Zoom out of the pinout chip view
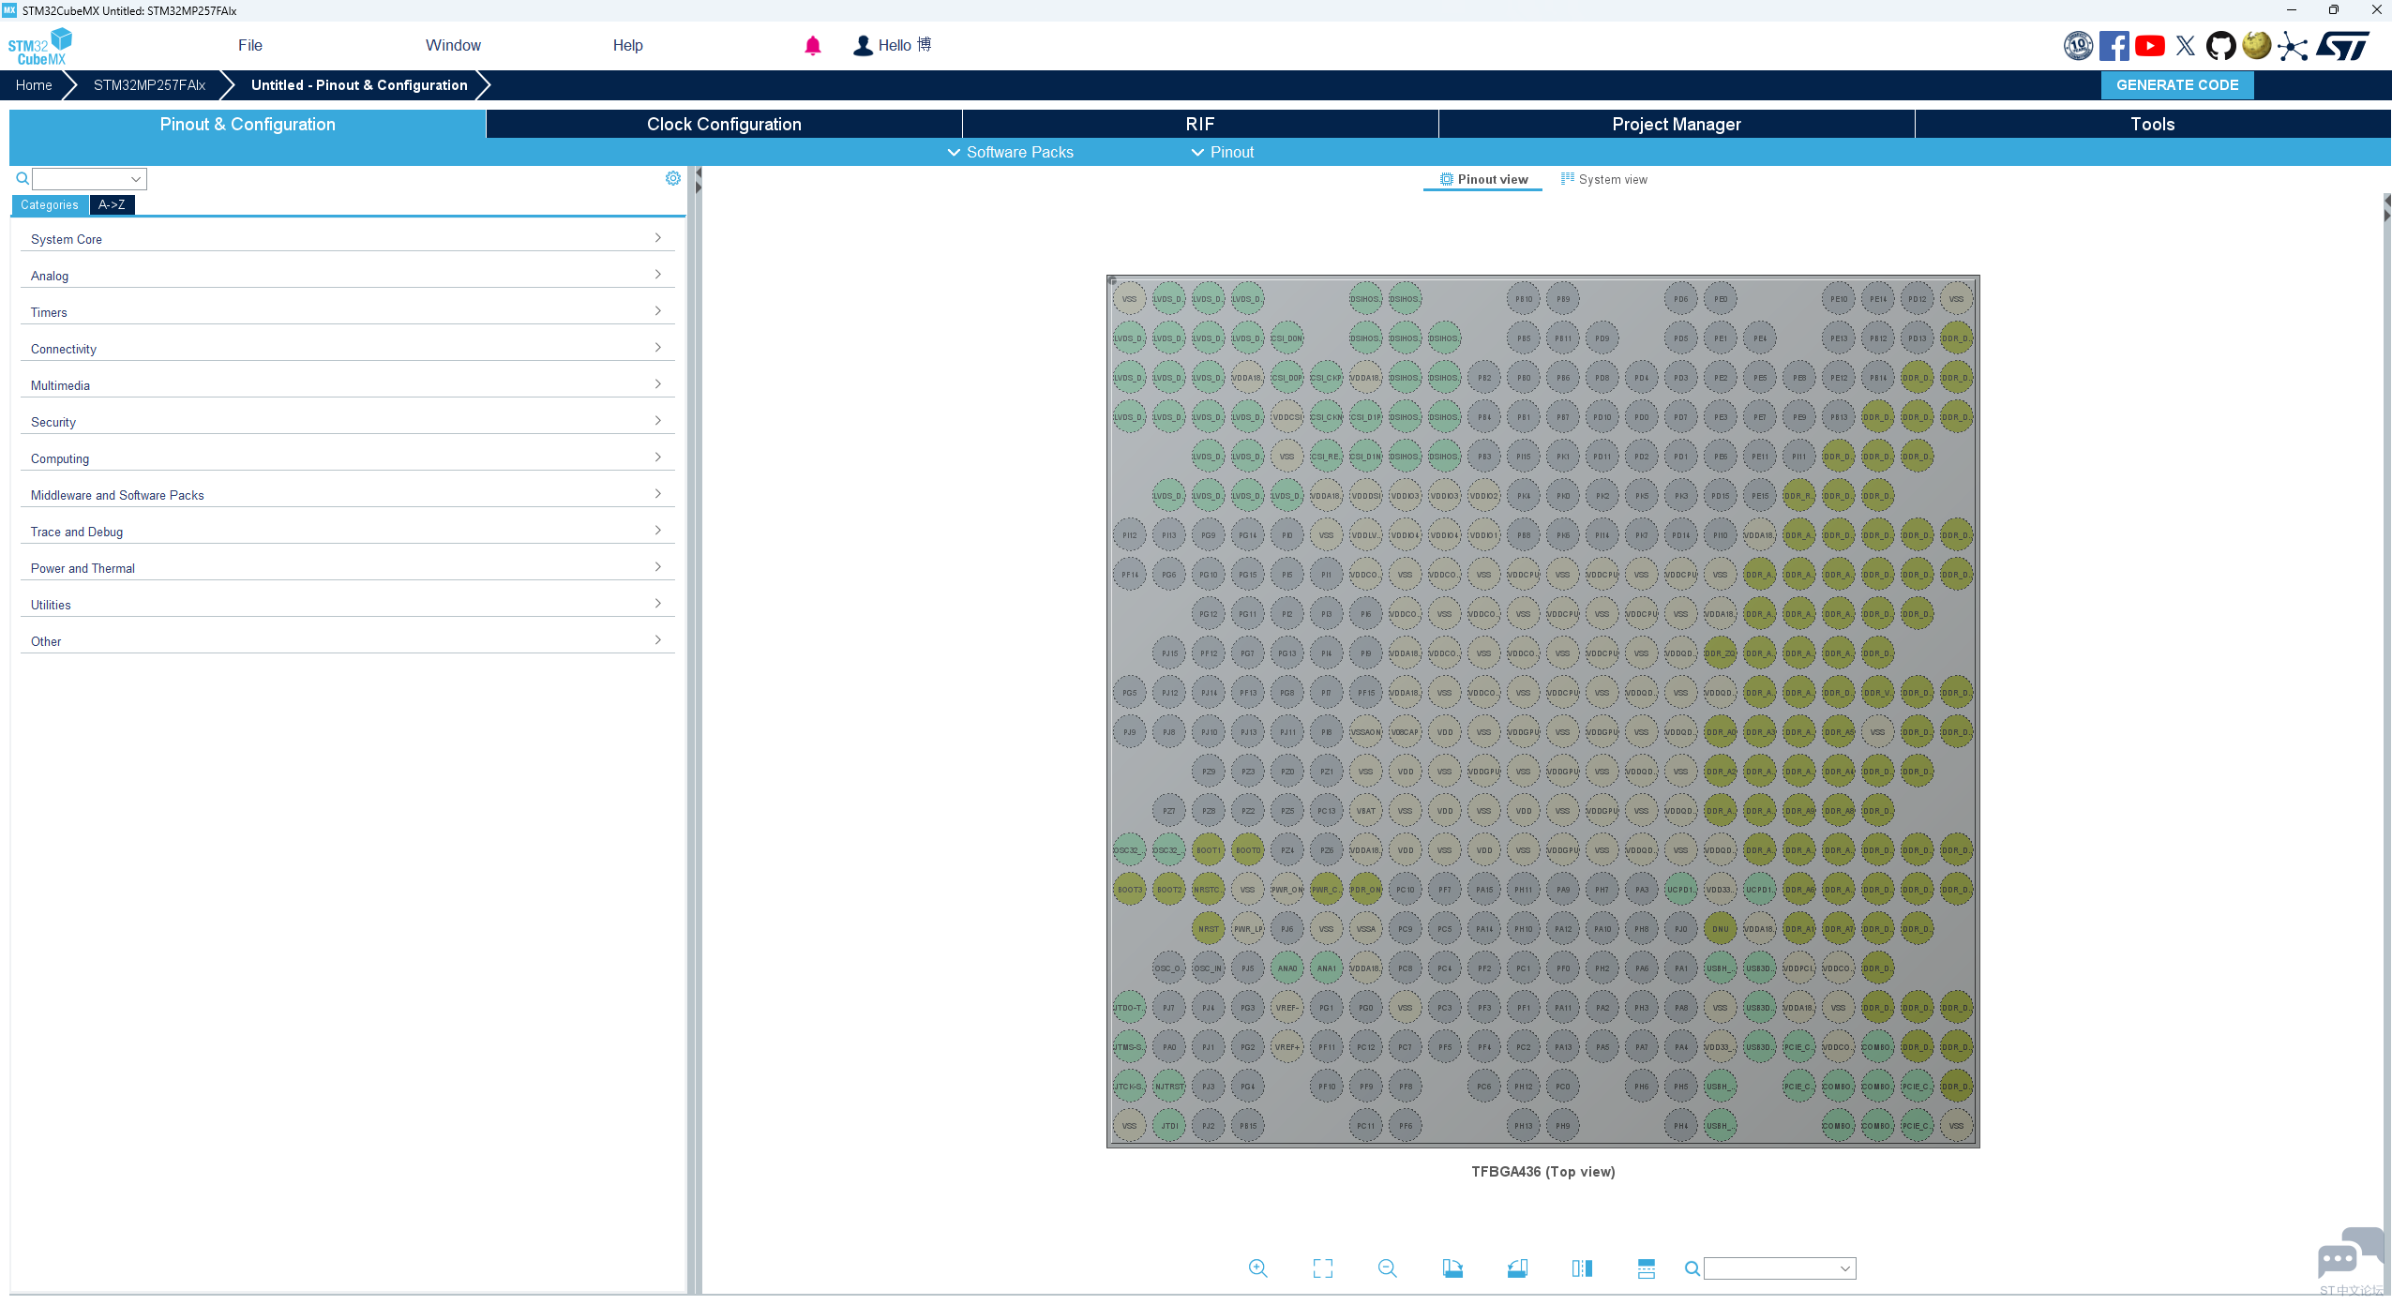 (1388, 1268)
